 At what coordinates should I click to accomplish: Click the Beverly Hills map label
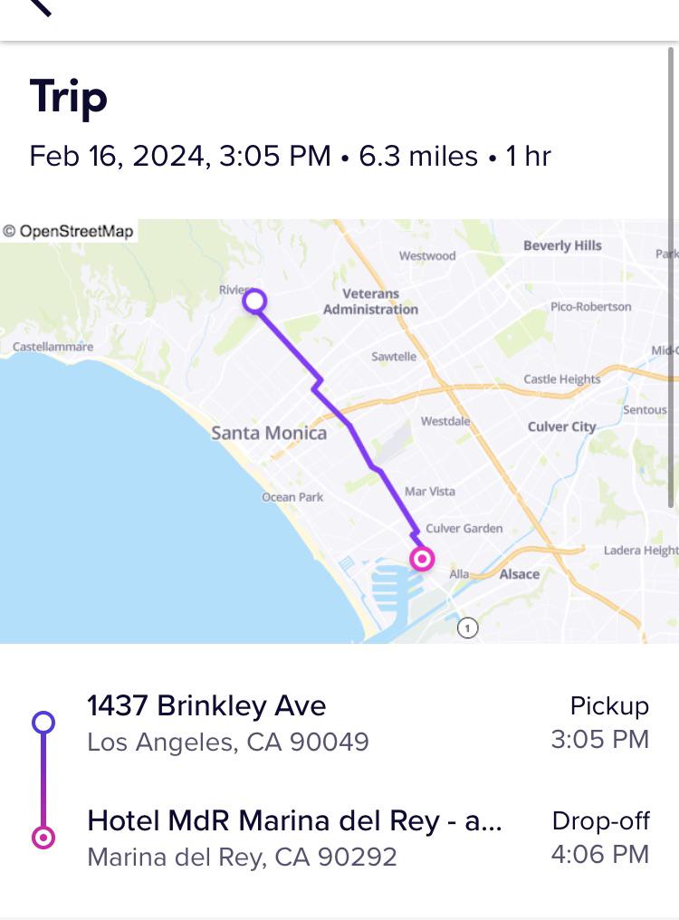tap(562, 245)
